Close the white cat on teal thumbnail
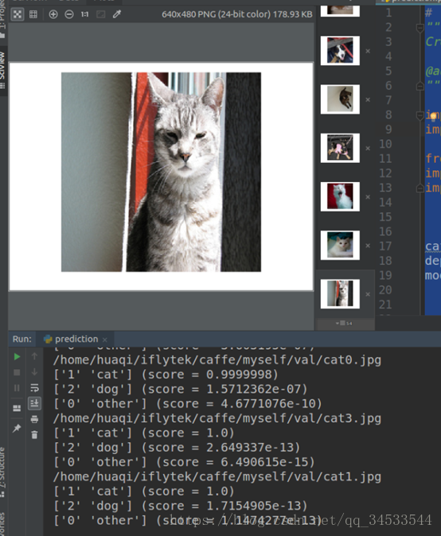441x536 pixels. pyautogui.click(x=368, y=246)
